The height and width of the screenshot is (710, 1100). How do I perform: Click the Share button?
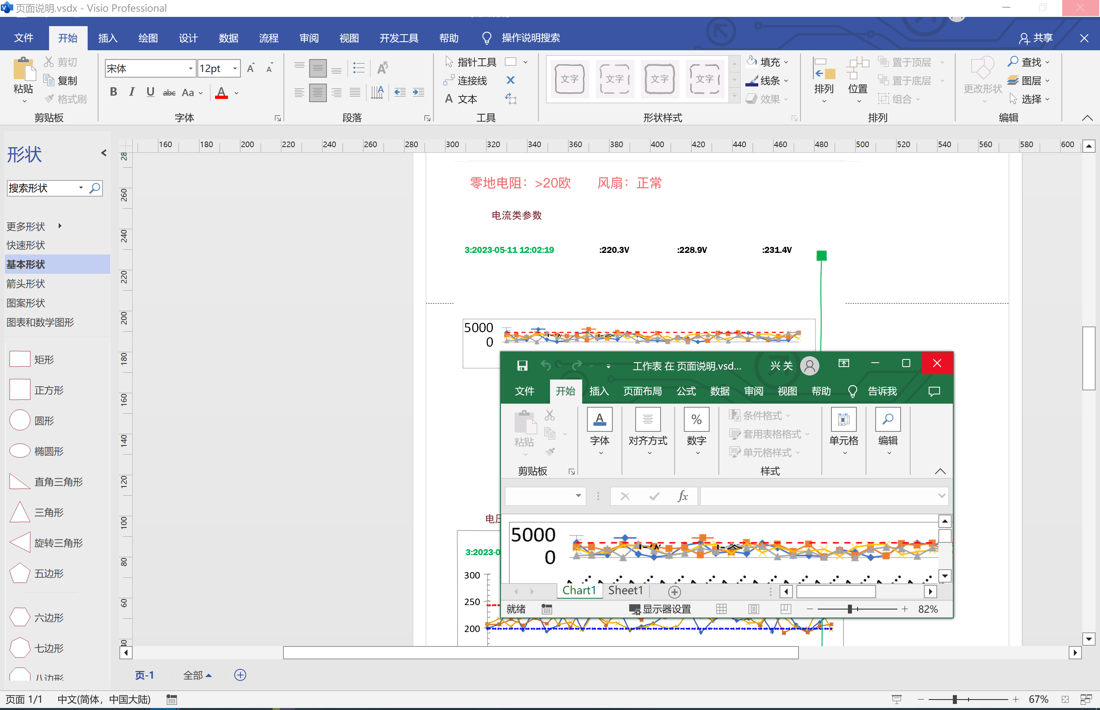(1035, 38)
